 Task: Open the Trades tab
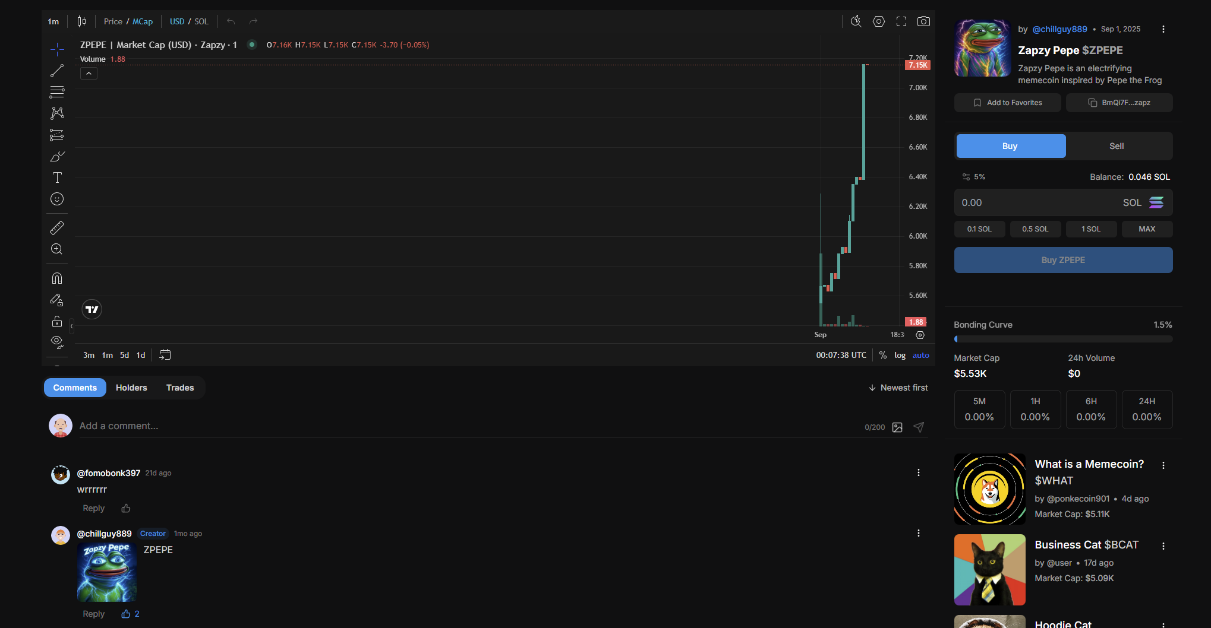click(179, 387)
